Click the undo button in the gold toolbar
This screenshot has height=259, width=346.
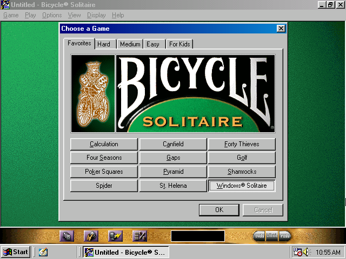tap(259, 236)
